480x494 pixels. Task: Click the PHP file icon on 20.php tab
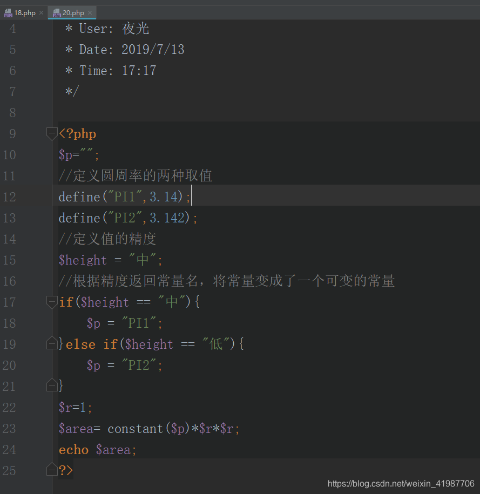click(x=57, y=13)
